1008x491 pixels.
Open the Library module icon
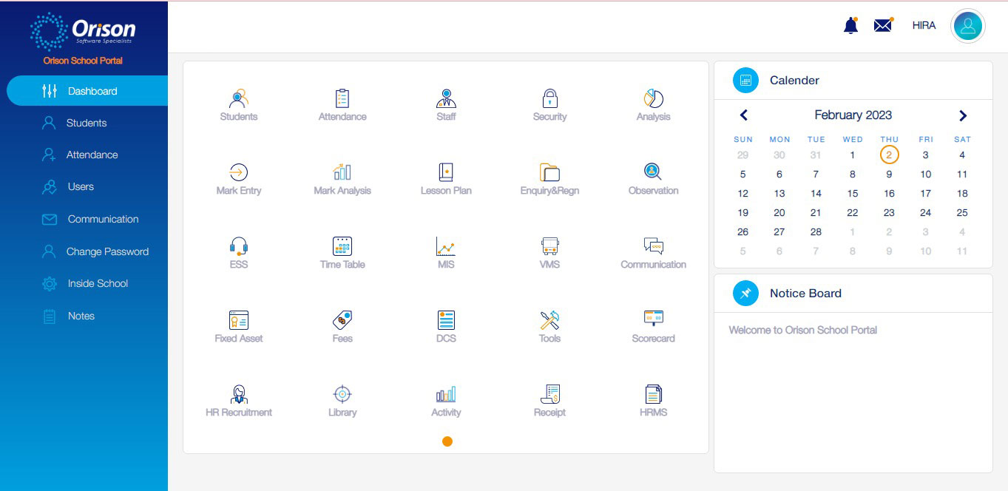coord(342,394)
